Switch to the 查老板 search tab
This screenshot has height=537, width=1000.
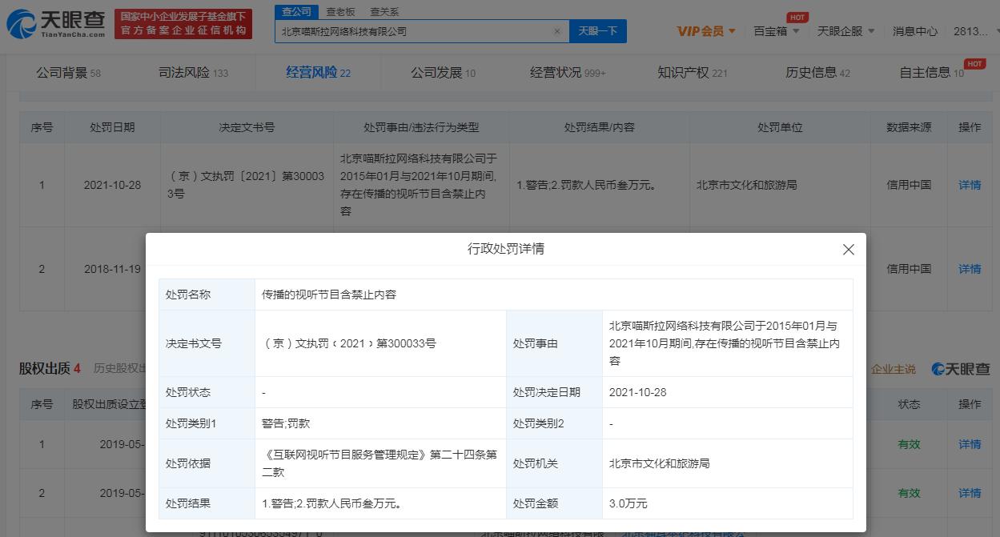coord(340,12)
